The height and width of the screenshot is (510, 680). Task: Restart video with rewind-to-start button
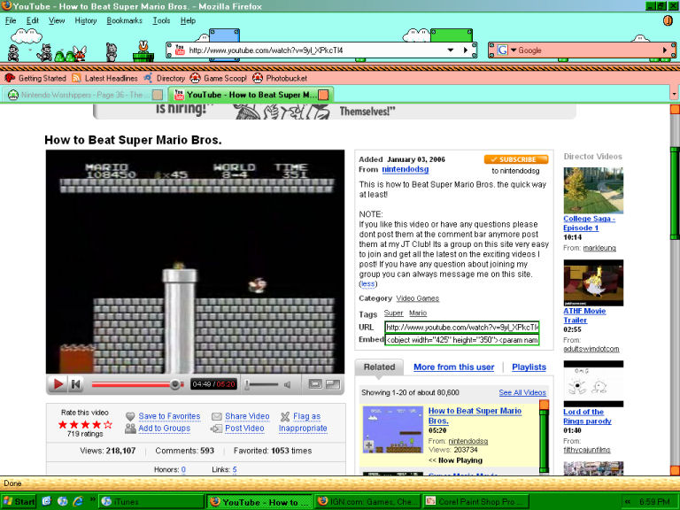tap(76, 384)
